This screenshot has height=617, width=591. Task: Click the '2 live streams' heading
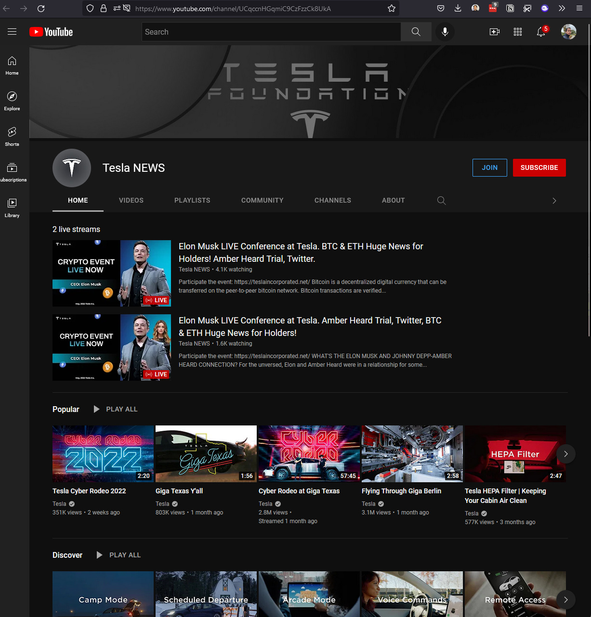[x=77, y=230]
